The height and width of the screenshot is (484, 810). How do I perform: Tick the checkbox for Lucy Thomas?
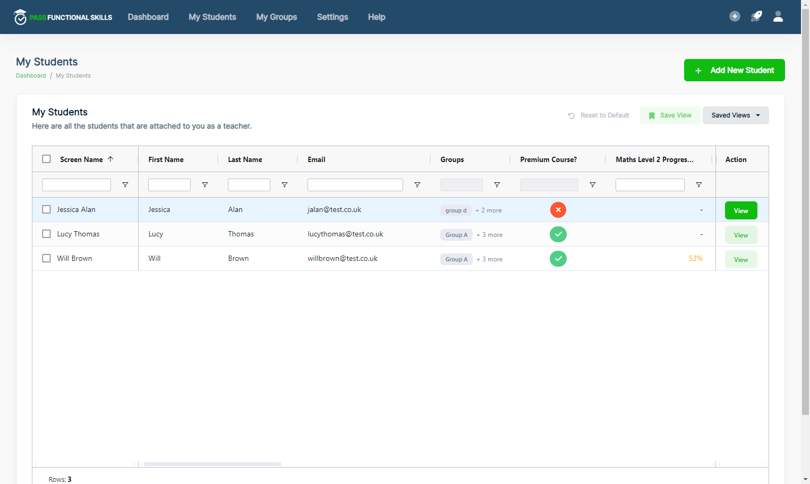click(47, 234)
